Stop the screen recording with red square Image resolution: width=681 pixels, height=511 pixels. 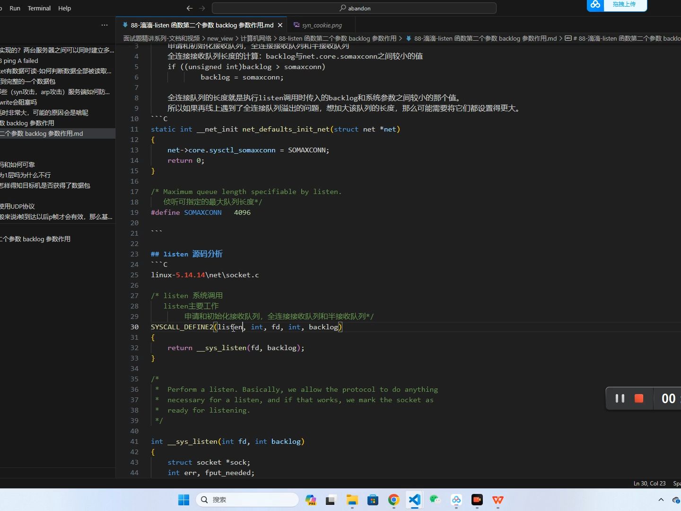point(639,398)
